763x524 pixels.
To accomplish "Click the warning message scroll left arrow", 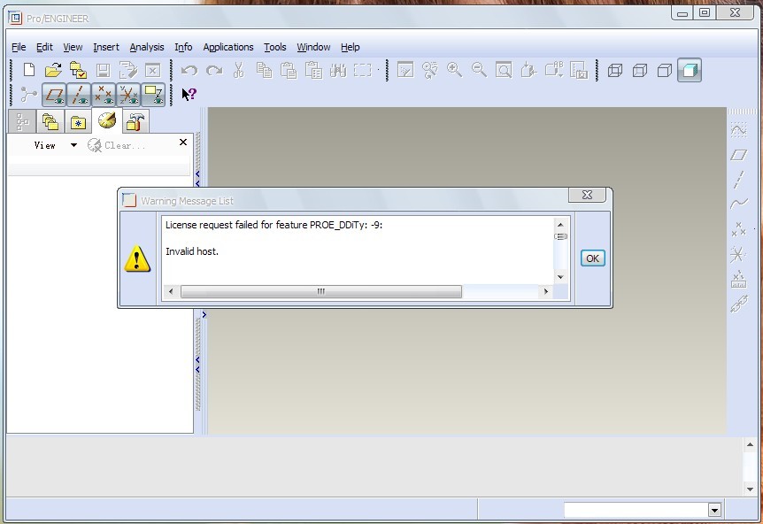I will coord(170,291).
